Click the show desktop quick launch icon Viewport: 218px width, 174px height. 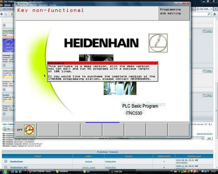point(12,172)
